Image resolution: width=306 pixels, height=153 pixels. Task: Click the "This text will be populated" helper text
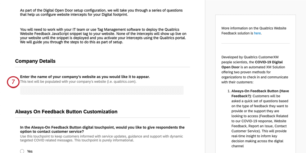click(x=78, y=82)
